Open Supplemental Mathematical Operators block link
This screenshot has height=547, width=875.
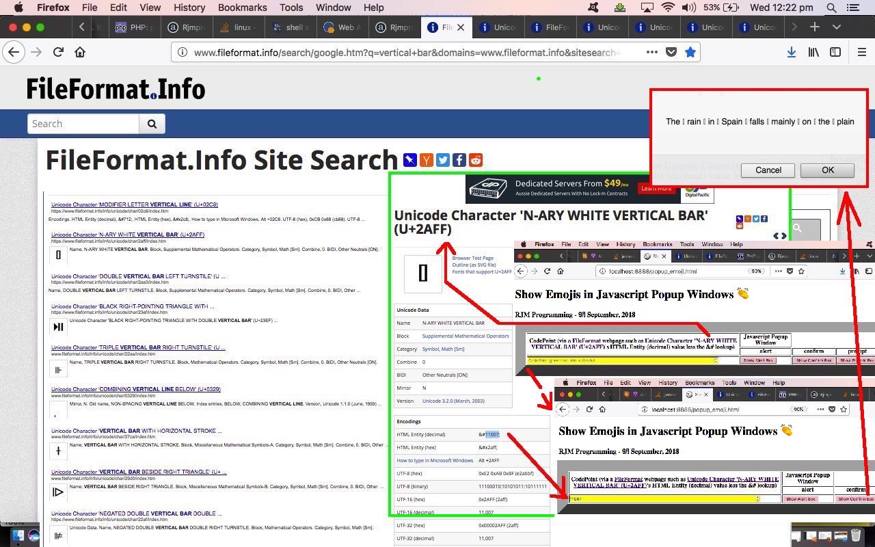(466, 336)
